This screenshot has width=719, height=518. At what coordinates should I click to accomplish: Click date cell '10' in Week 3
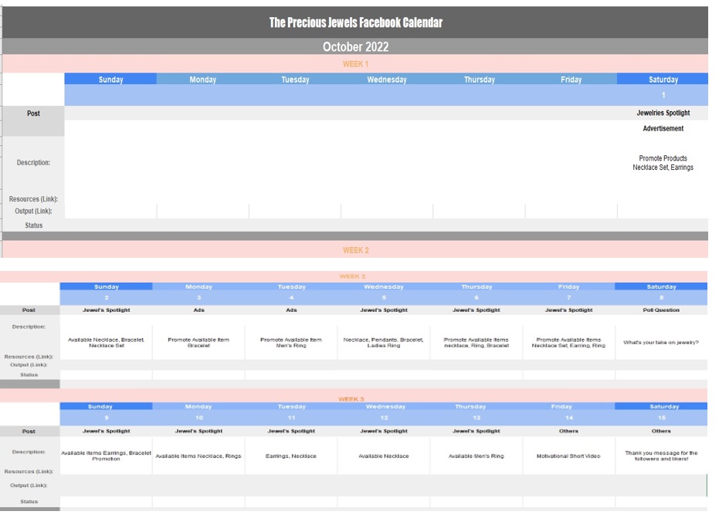(x=198, y=418)
